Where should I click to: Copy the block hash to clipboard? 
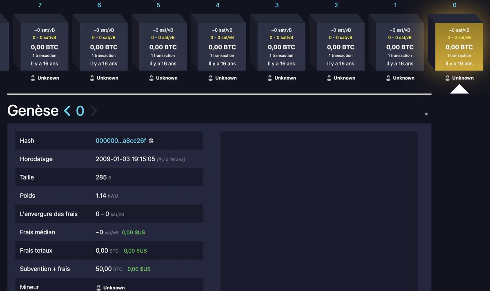coord(151,140)
